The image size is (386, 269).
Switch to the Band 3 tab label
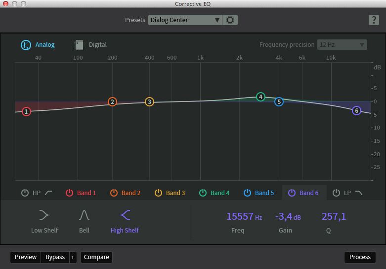pyautogui.click(x=175, y=193)
